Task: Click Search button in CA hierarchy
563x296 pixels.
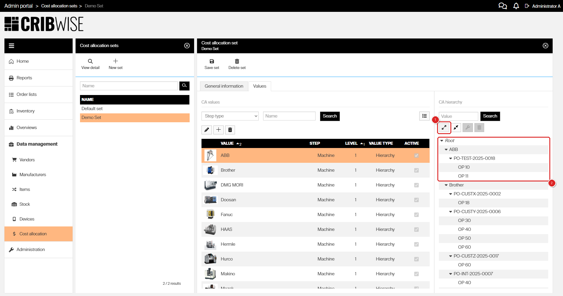Action: tap(490, 116)
